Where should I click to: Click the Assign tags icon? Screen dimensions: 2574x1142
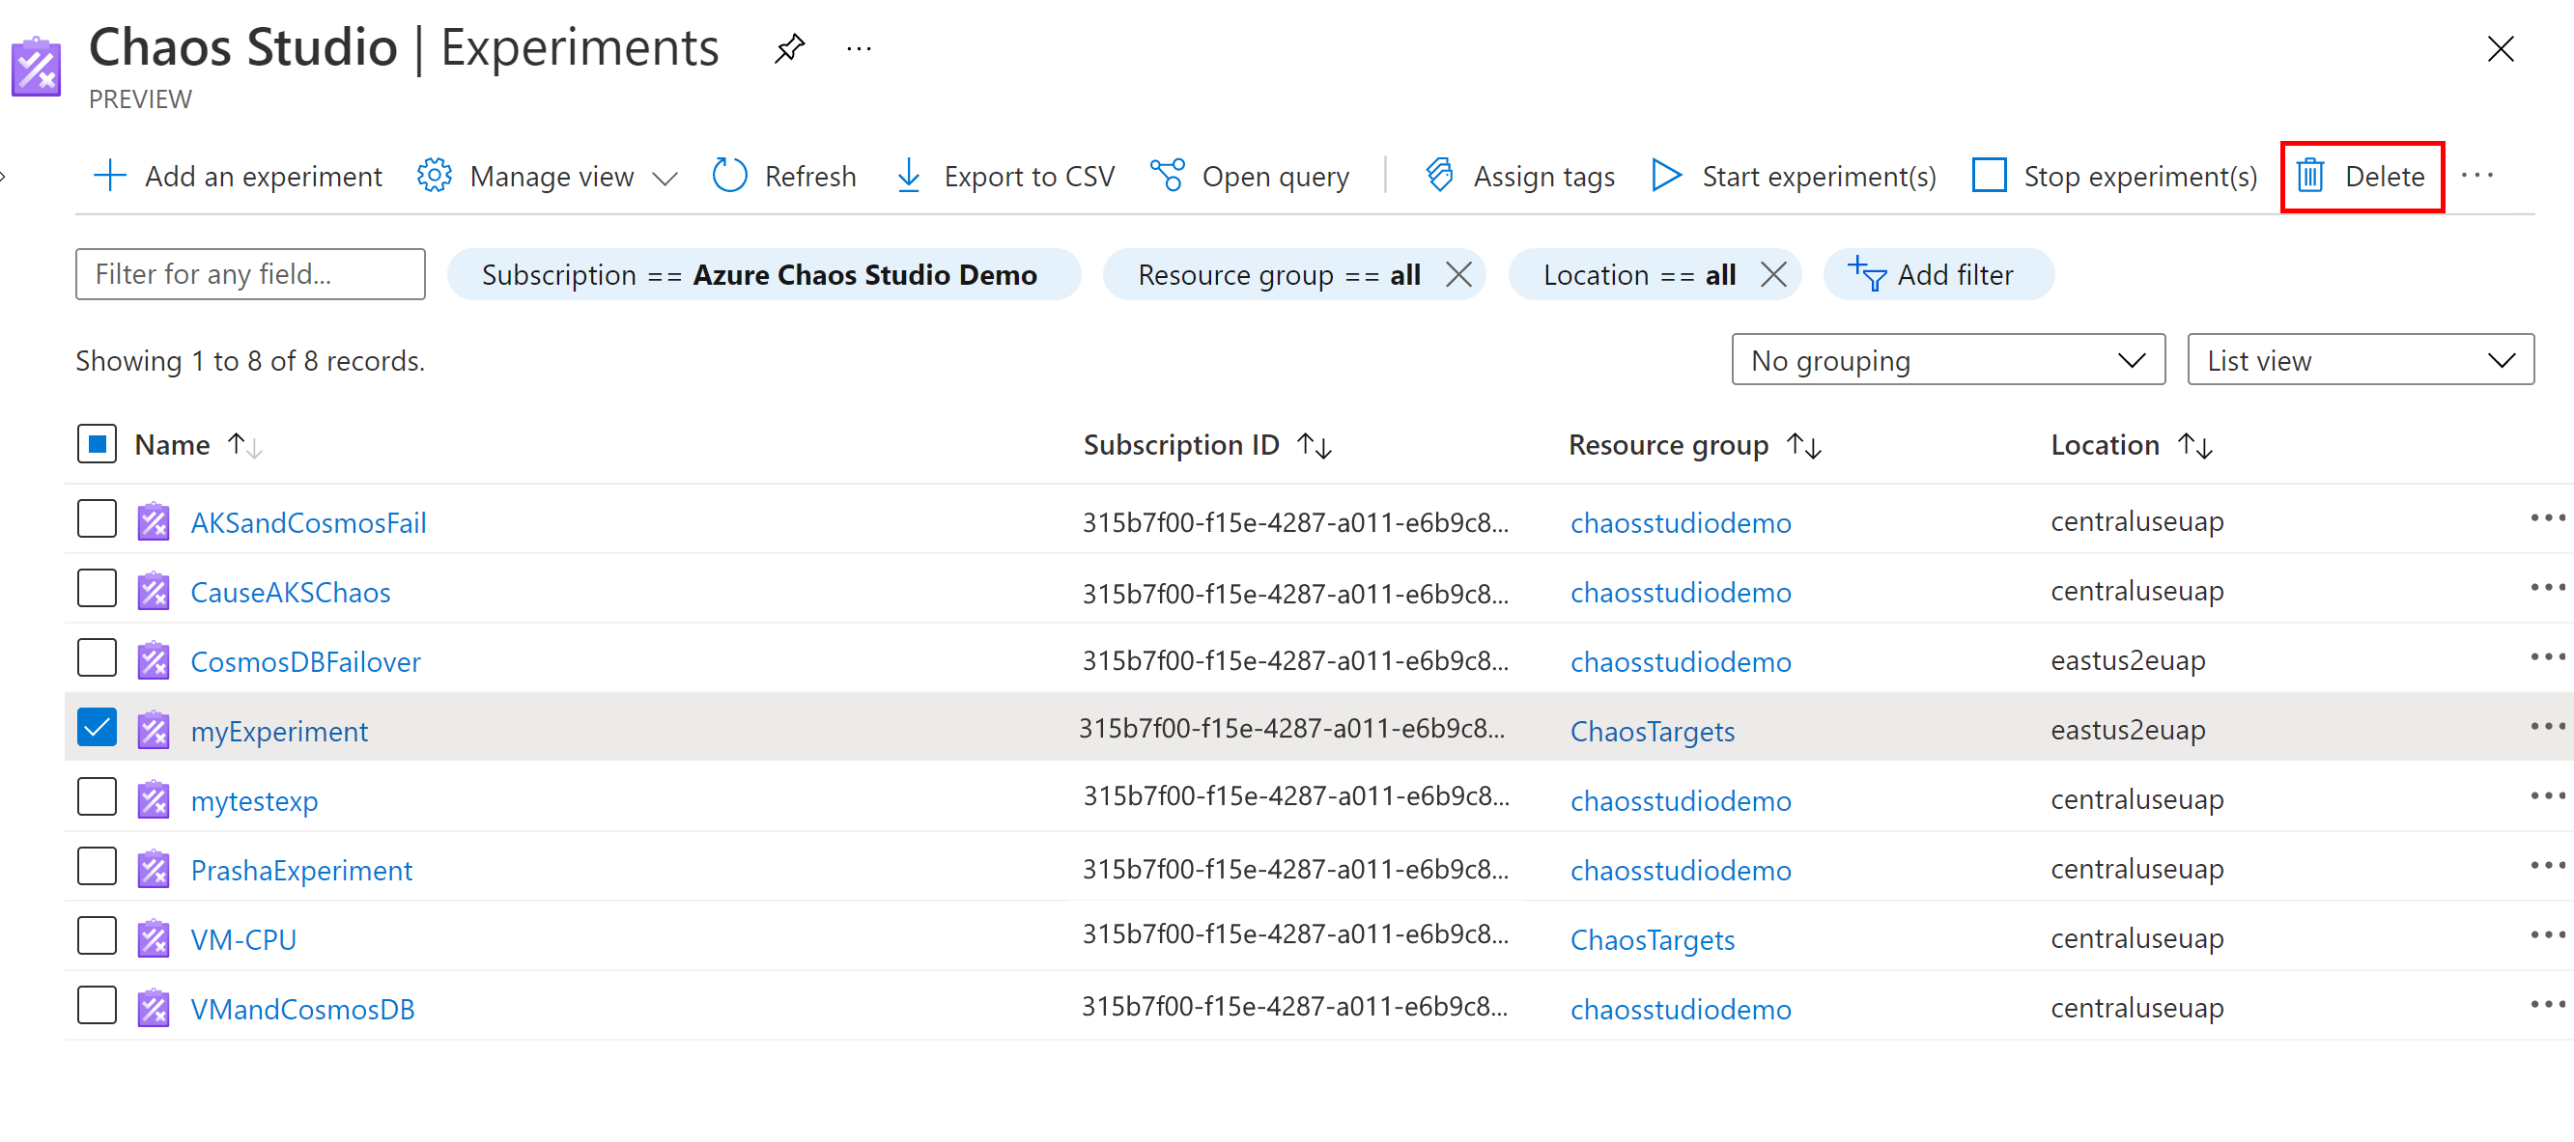[1436, 176]
